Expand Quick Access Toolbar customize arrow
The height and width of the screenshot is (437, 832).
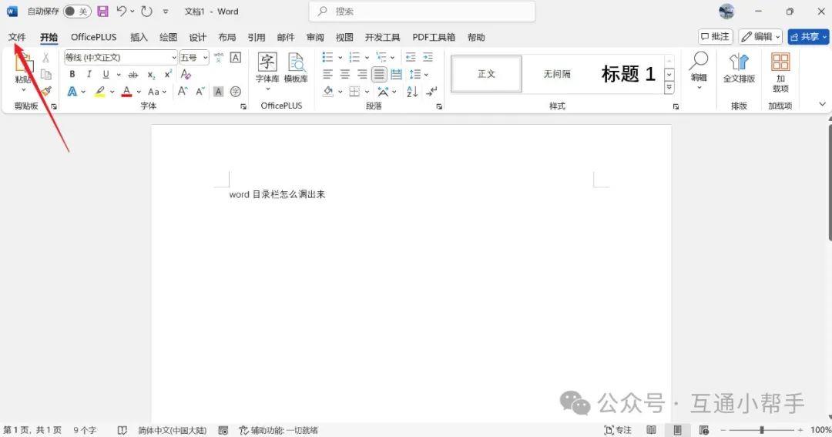point(166,11)
